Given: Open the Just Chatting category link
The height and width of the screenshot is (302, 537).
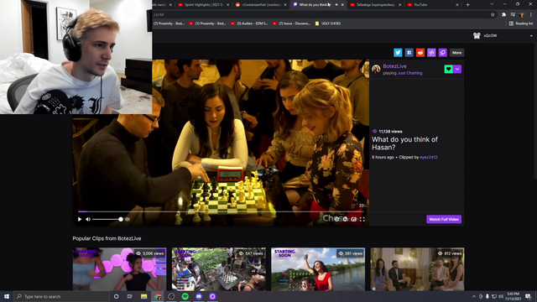Looking at the screenshot, I should coord(410,73).
